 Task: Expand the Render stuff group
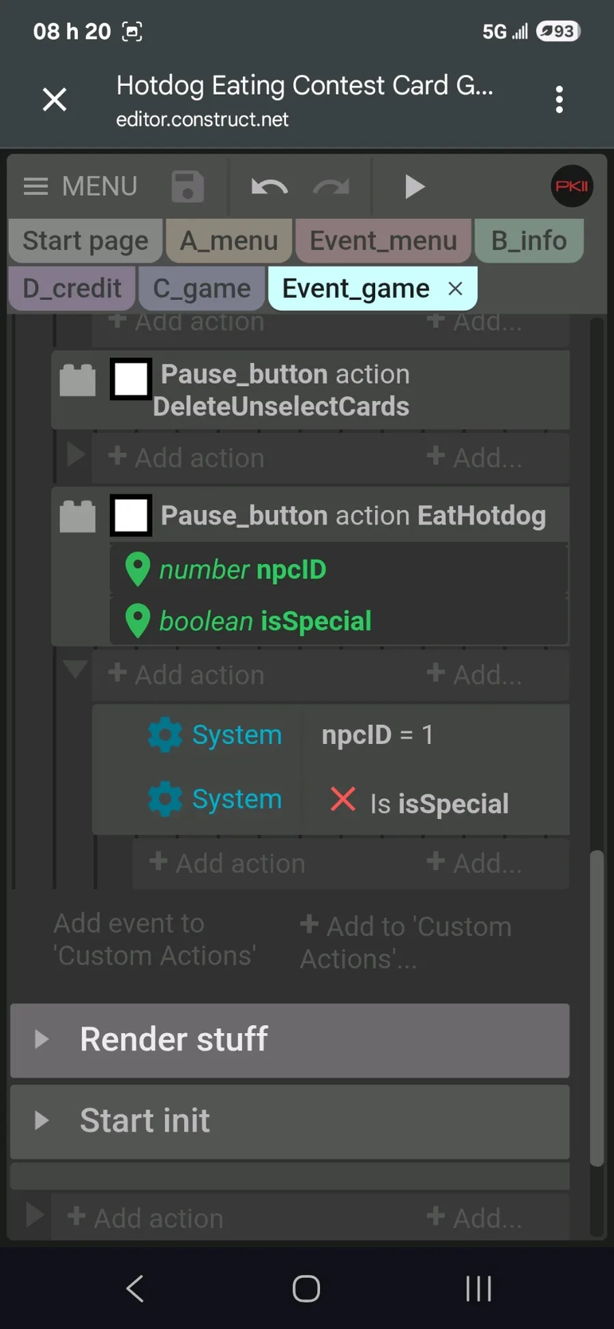42,1039
